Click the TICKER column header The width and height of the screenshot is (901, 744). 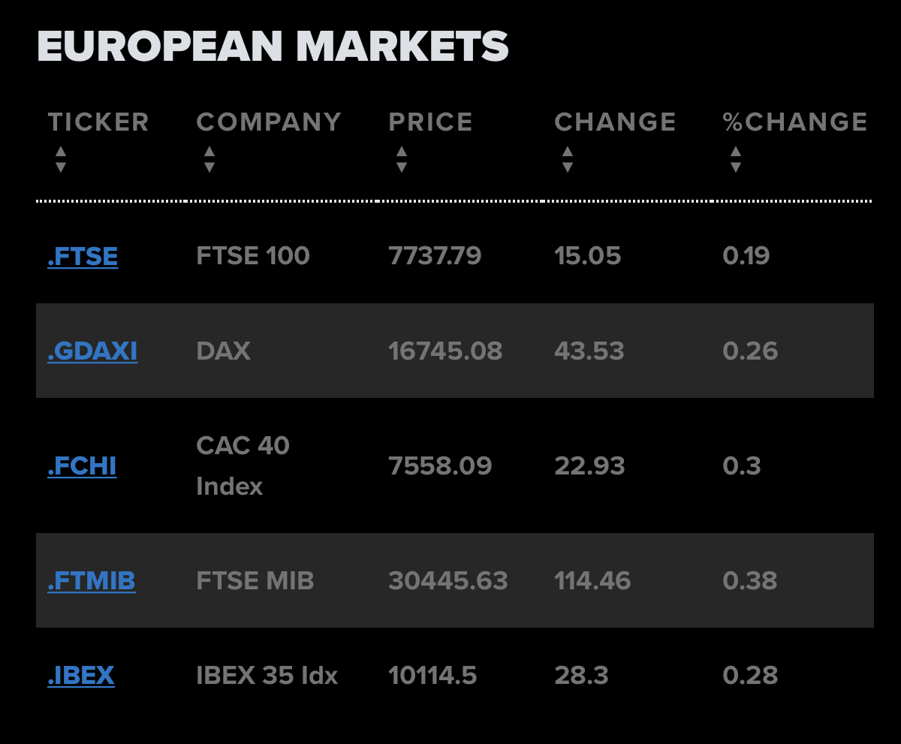tap(98, 122)
